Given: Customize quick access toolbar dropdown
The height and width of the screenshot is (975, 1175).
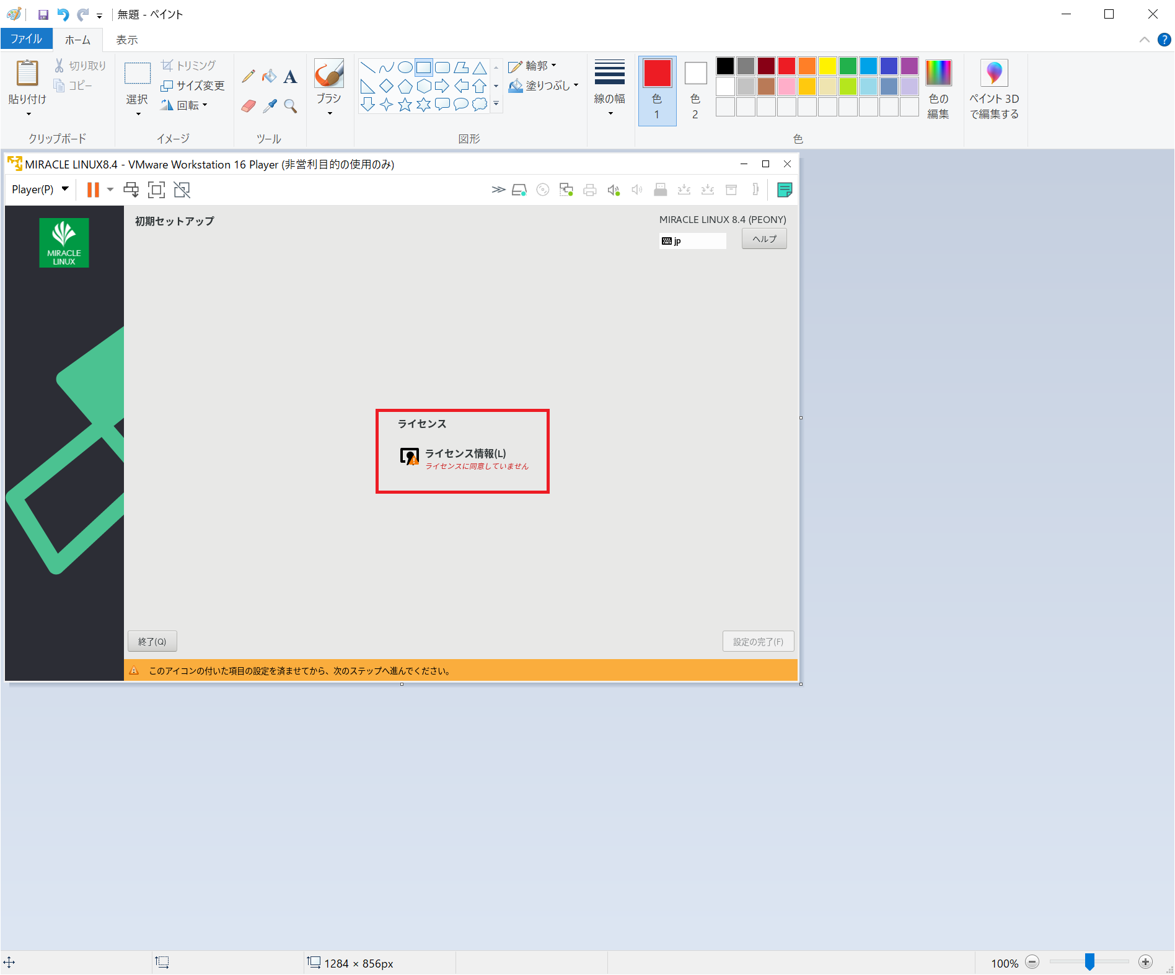Looking at the screenshot, I should (99, 16).
